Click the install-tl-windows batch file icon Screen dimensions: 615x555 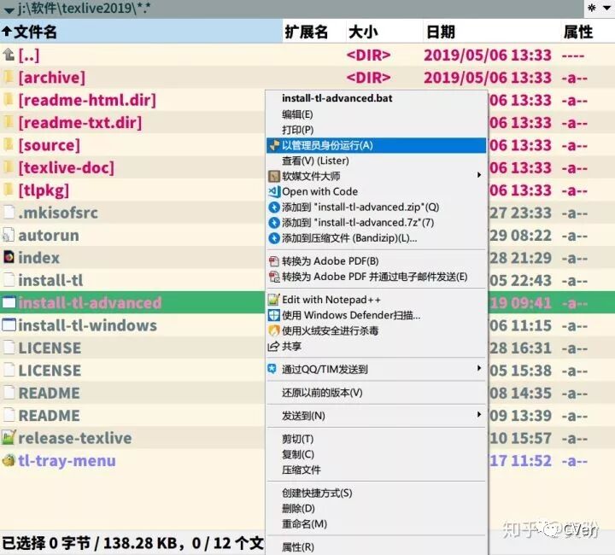(9, 325)
